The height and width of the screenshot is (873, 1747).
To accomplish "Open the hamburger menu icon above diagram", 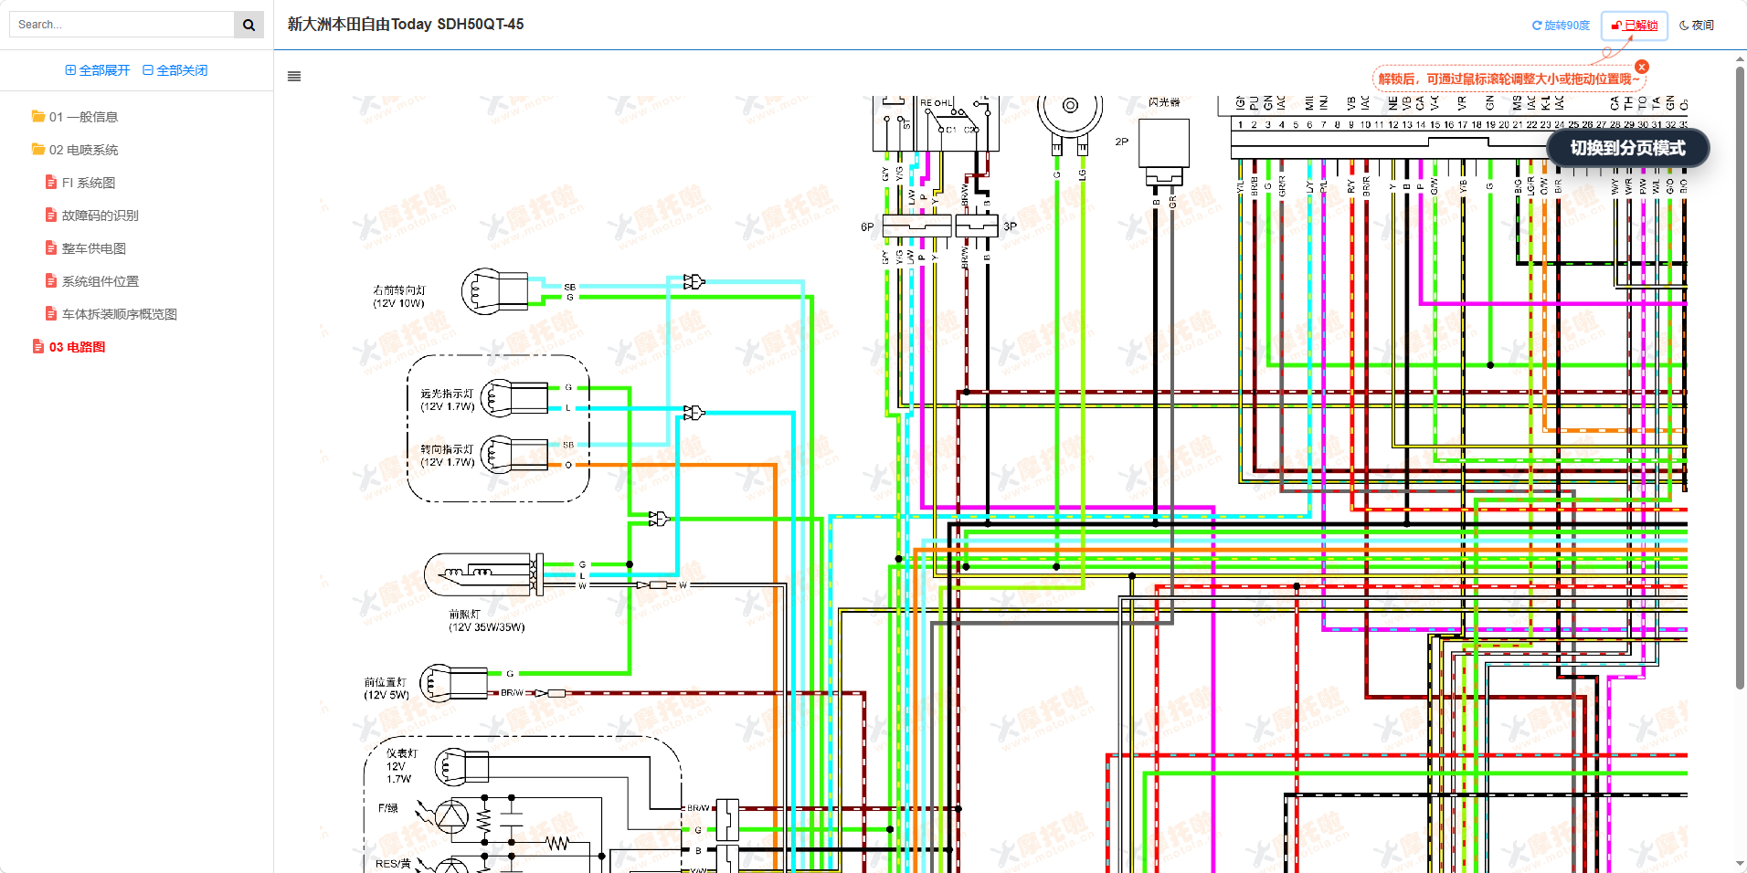I will [294, 77].
